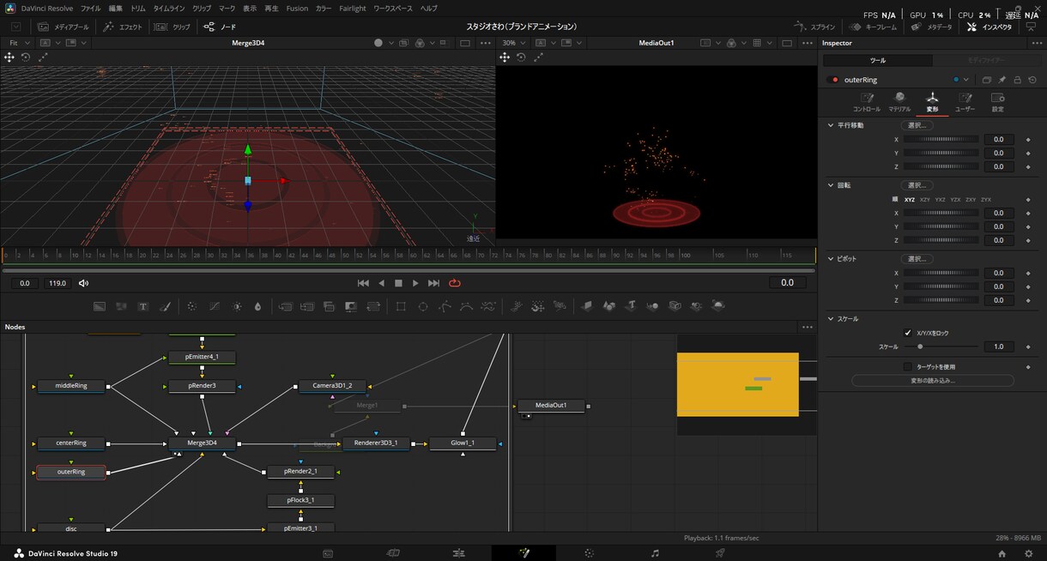The width and height of the screenshot is (1047, 561).
Task: Open the Fairlight menu
Action: [x=353, y=8]
